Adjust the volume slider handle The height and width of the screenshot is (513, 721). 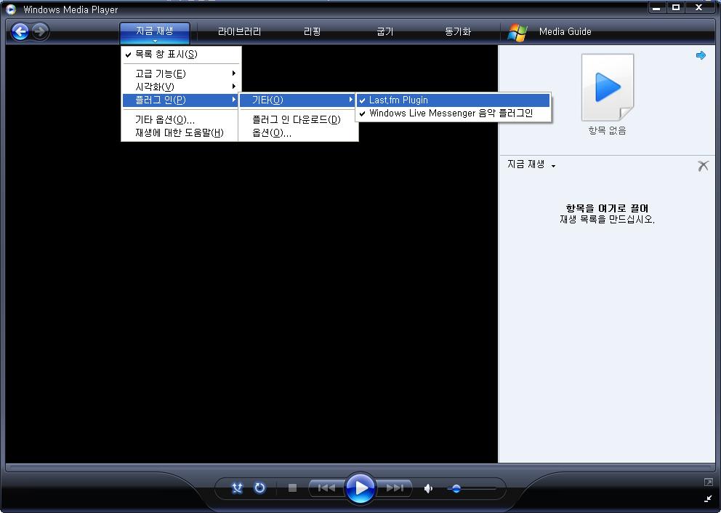click(x=456, y=488)
